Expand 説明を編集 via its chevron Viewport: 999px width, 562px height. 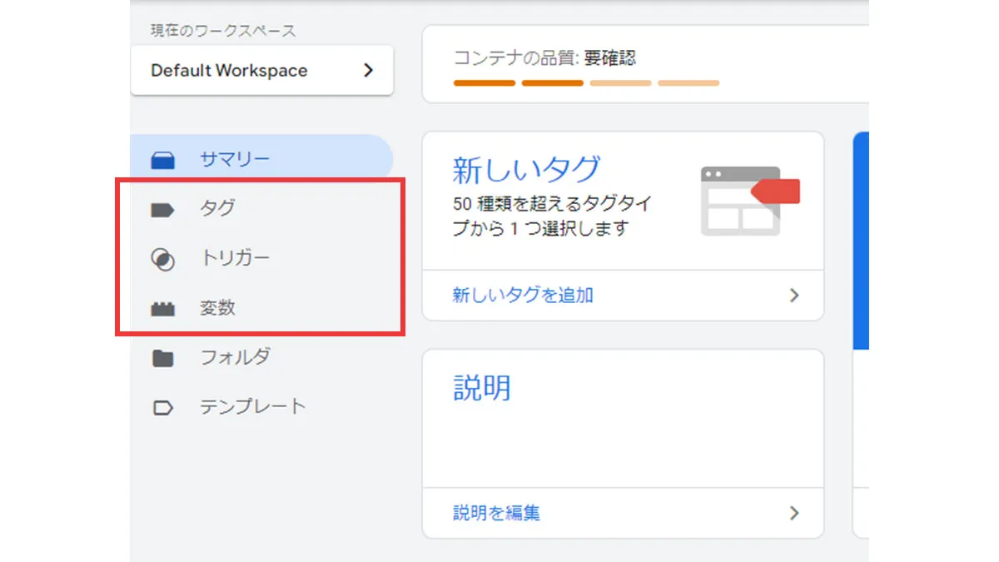793,513
